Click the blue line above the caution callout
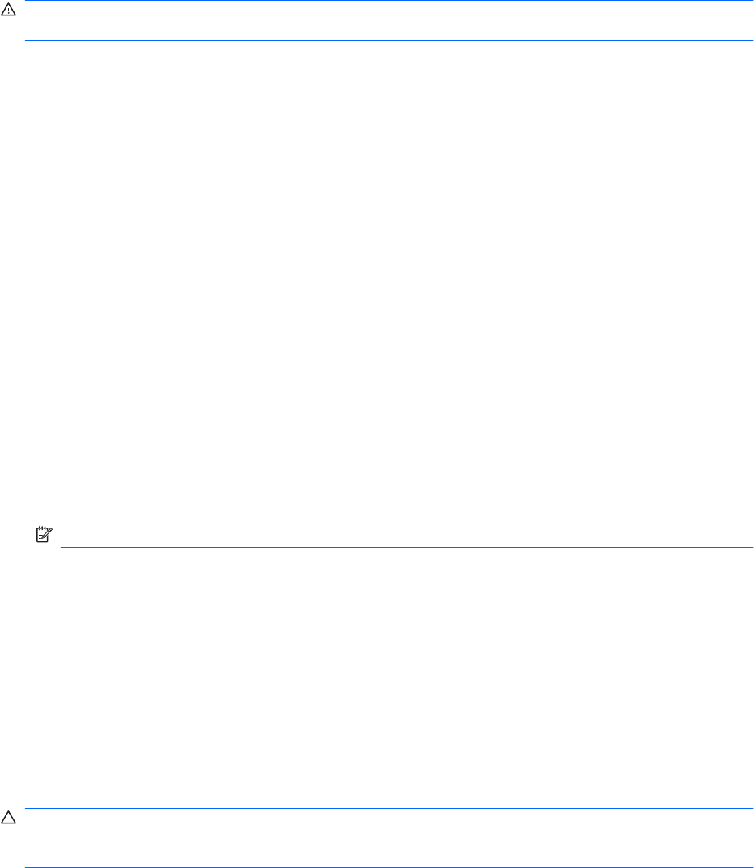Image resolution: width=754 pixels, height=868 pixels. 390,808
